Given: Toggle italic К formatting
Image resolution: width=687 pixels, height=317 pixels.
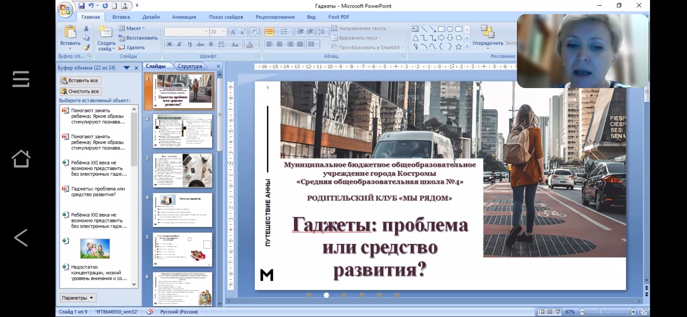Looking at the screenshot, I should tap(179, 44).
